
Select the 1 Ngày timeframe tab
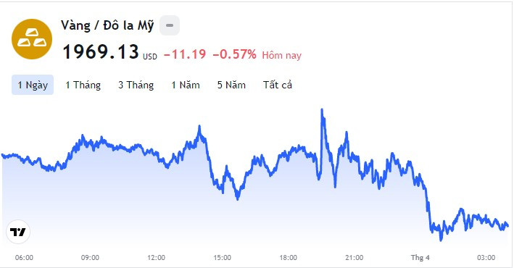coord(33,85)
